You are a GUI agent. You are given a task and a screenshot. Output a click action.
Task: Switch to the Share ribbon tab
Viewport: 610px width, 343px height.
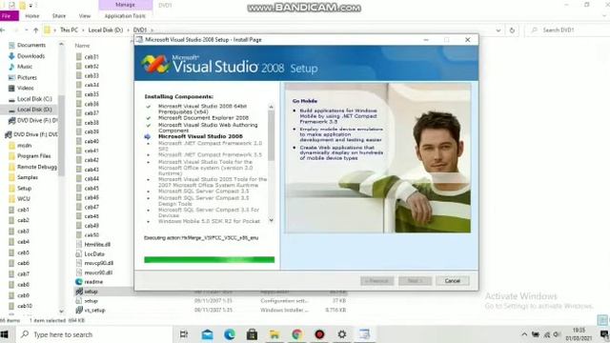[x=59, y=16]
